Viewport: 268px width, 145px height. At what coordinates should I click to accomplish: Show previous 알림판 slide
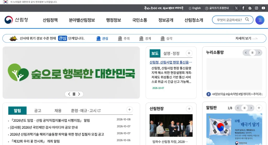238,108
